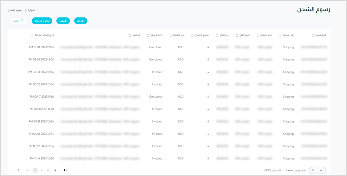Sort by رمز العملة column arrows
The width and height of the screenshot is (347, 176).
[170, 35]
